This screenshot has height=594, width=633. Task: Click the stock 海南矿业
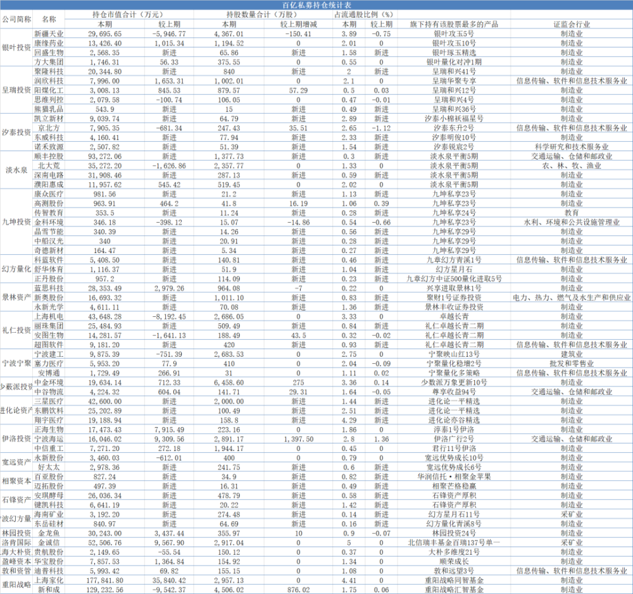coord(49,514)
